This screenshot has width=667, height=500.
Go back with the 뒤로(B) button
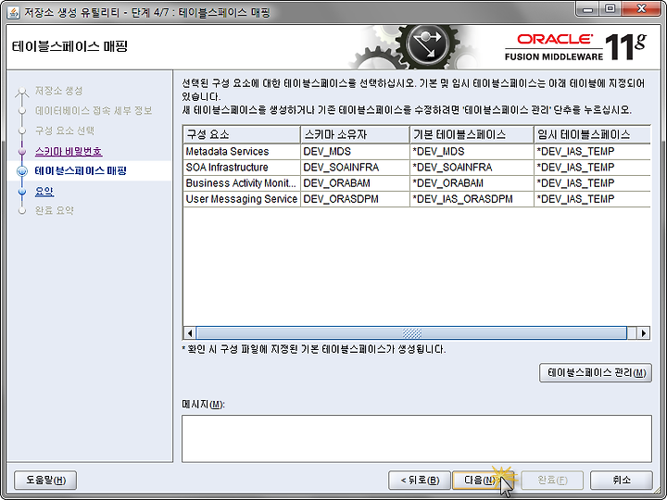420,480
